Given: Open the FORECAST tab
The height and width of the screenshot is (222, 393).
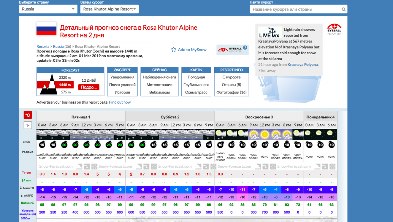Looking at the screenshot, I should (70, 70).
